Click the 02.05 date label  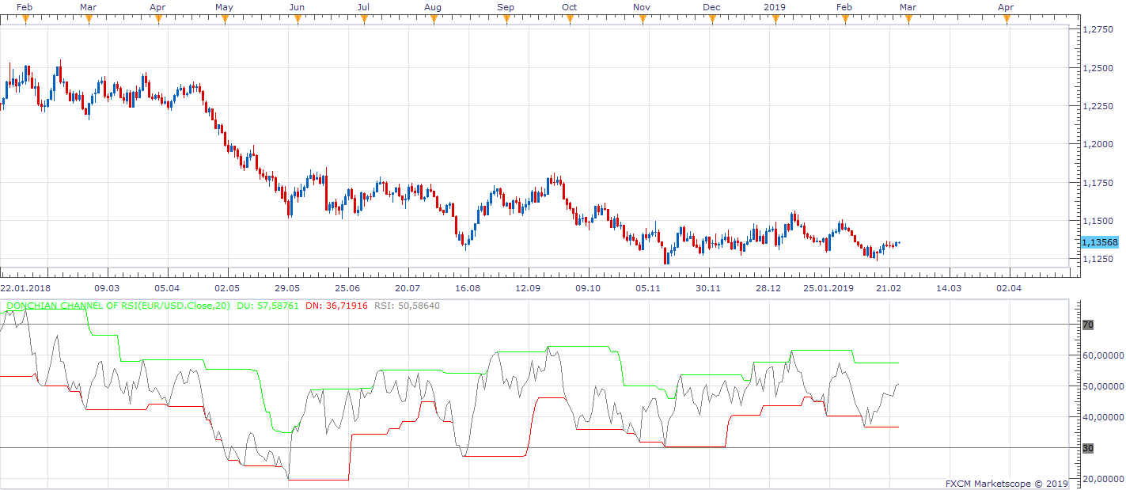pos(227,288)
